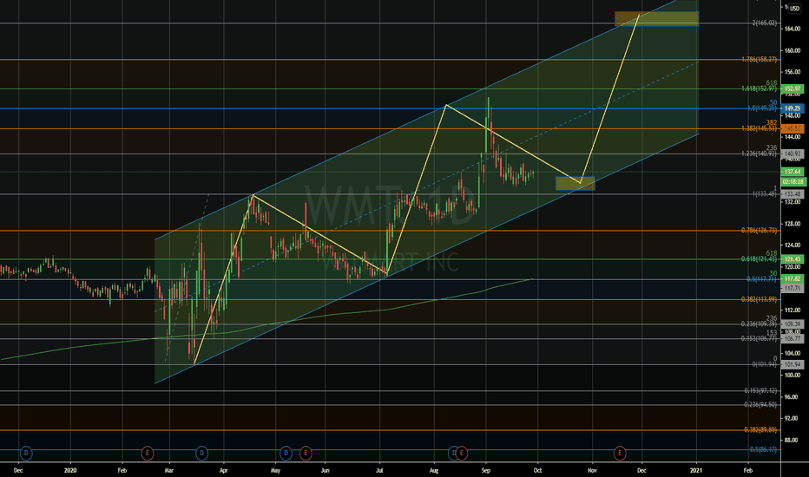Click the 2020 label on time axis
This screenshot has height=477, width=809.
70,470
